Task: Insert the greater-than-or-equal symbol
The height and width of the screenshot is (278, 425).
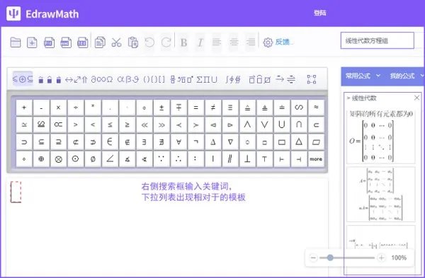Action: 127,124
